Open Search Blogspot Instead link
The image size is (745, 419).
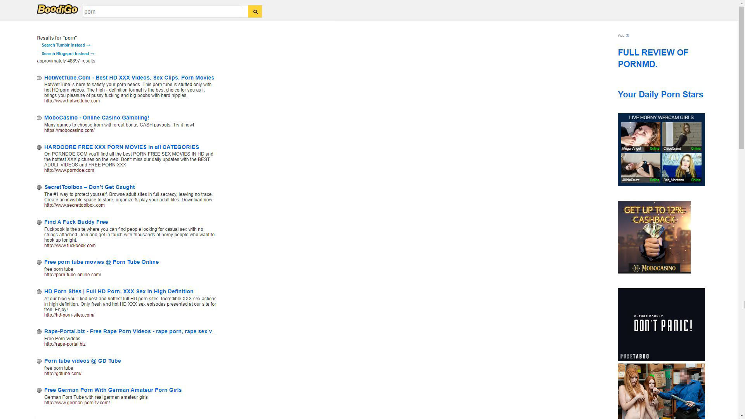pos(68,54)
